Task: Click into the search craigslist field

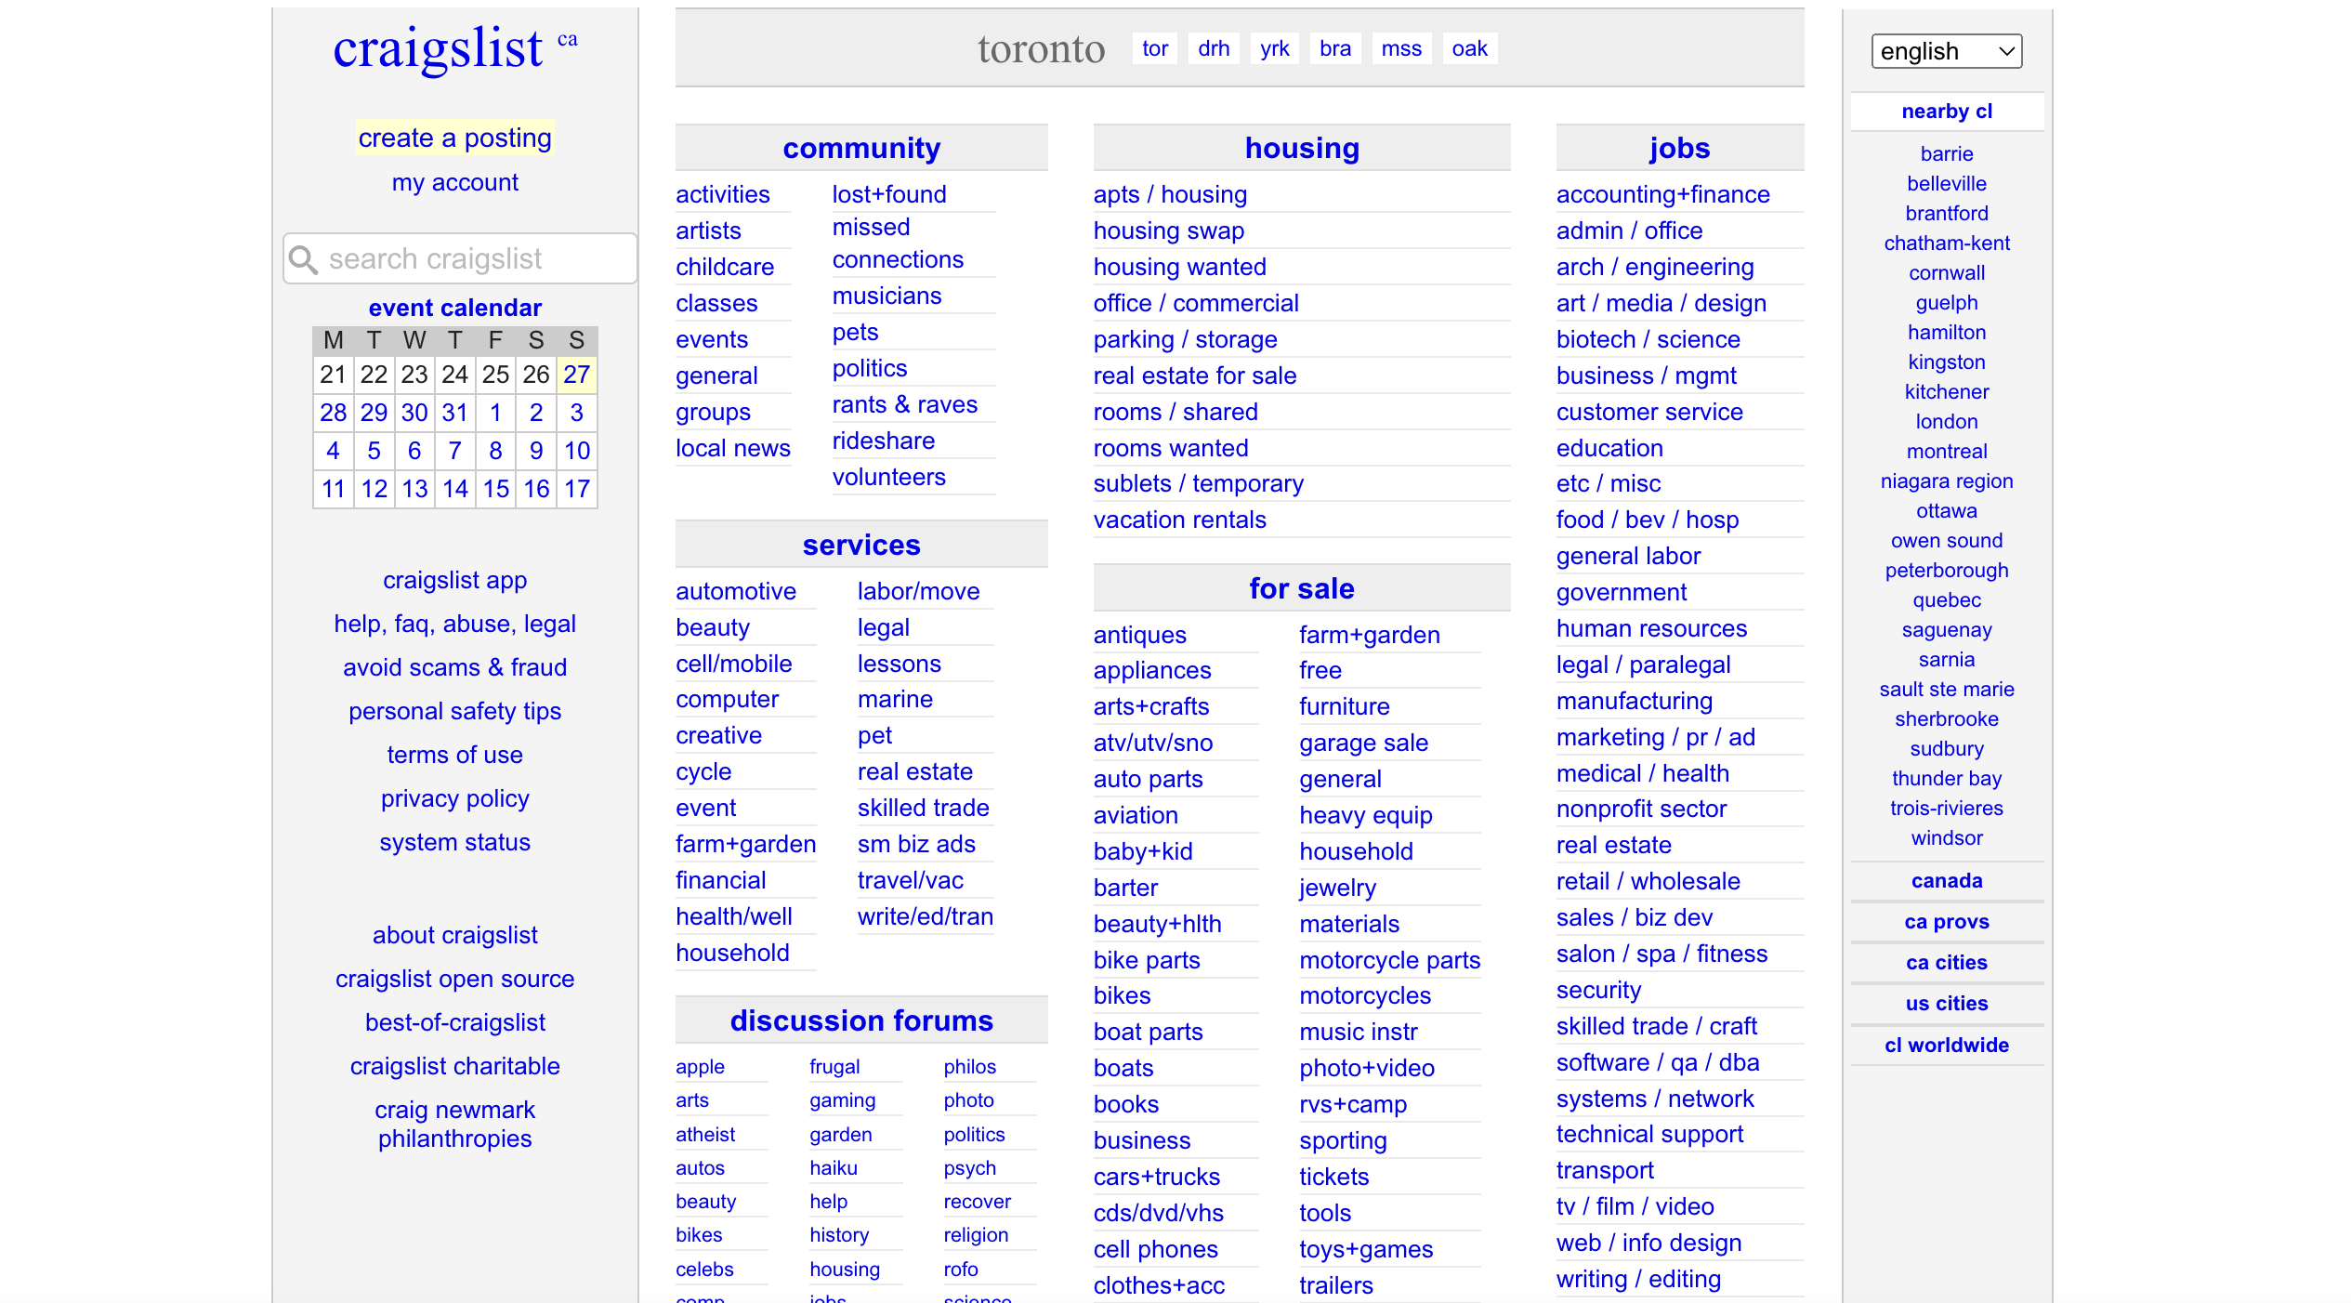Action: pyautogui.click(x=474, y=258)
